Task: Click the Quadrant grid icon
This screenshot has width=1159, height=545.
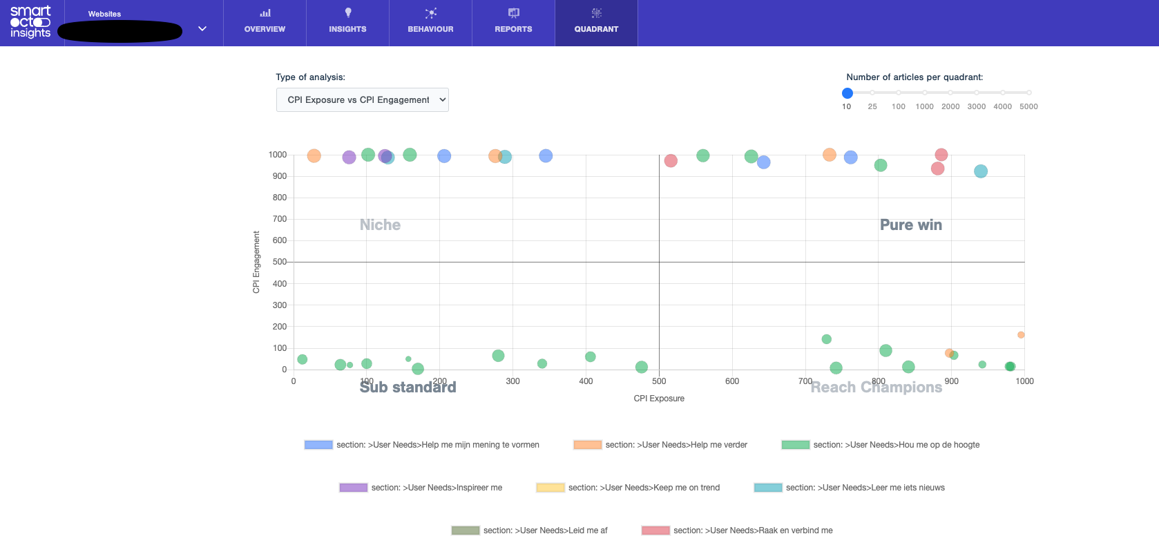Action: (596, 13)
